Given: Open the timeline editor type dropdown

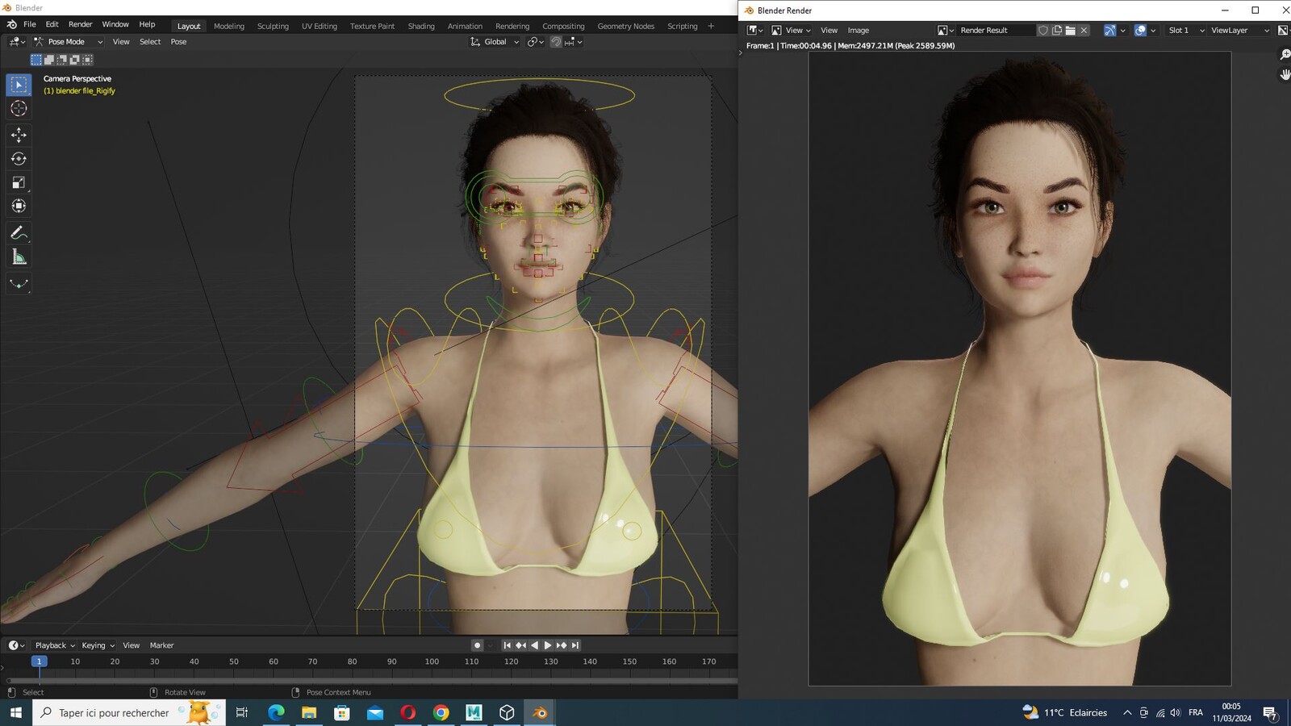Looking at the screenshot, I should tap(17, 645).
